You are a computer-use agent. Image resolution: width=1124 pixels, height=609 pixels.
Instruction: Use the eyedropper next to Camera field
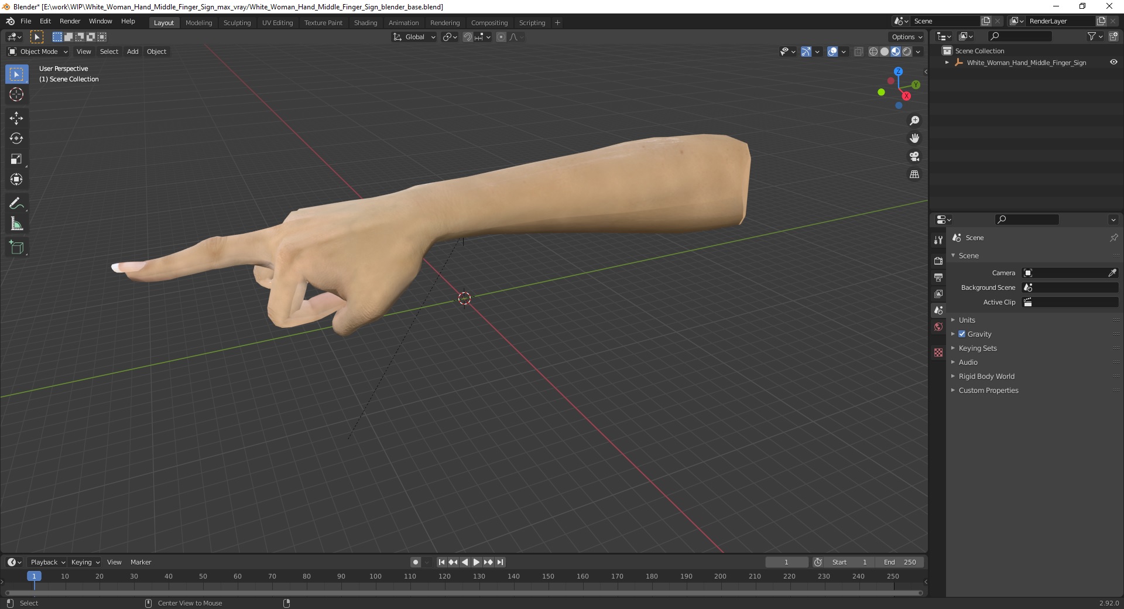tap(1112, 273)
